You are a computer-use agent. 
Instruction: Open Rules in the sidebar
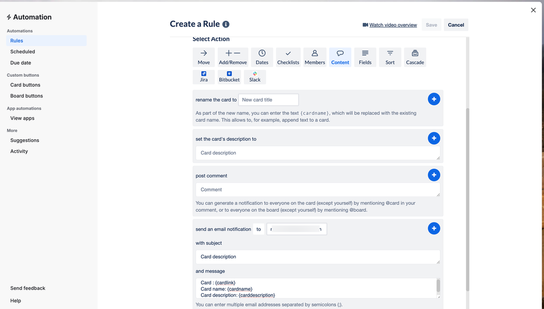[x=46, y=41]
